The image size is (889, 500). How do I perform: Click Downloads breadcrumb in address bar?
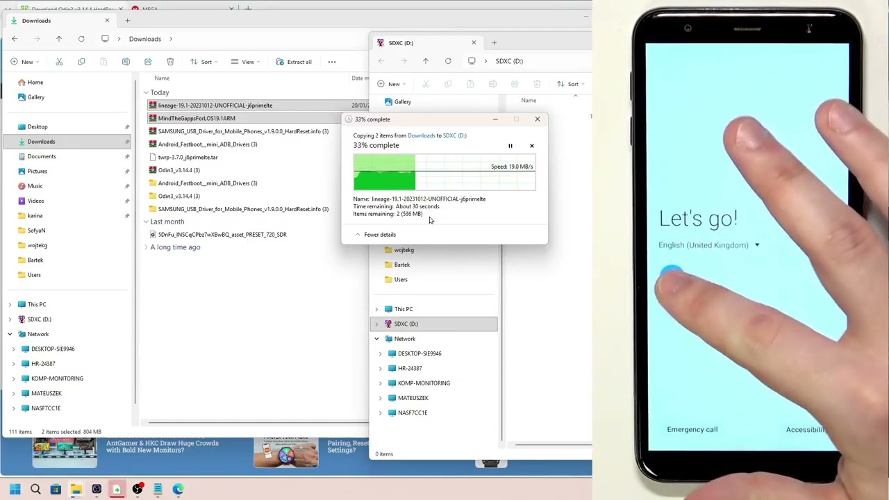144,39
